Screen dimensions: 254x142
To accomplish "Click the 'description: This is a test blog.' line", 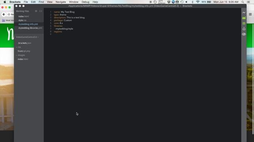I will tap(69, 17).
